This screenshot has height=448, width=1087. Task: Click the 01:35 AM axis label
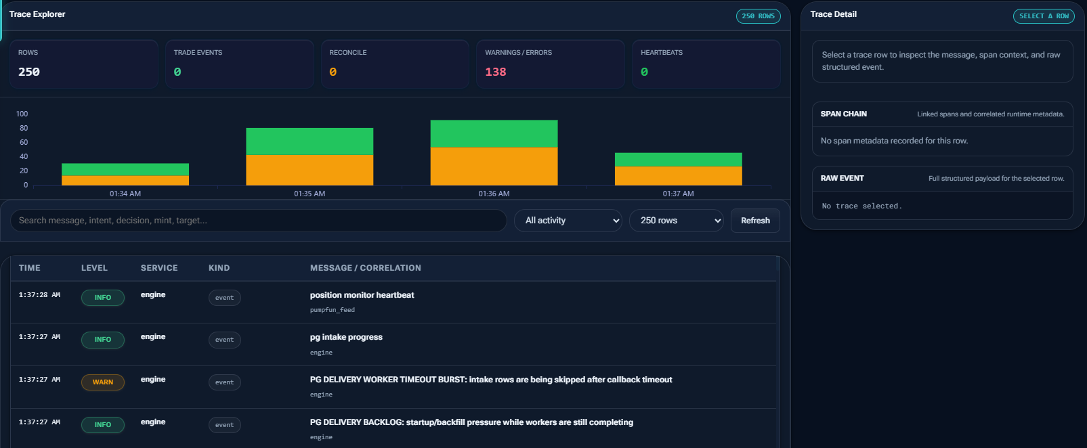pyautogui.click(x=310, y=194)
